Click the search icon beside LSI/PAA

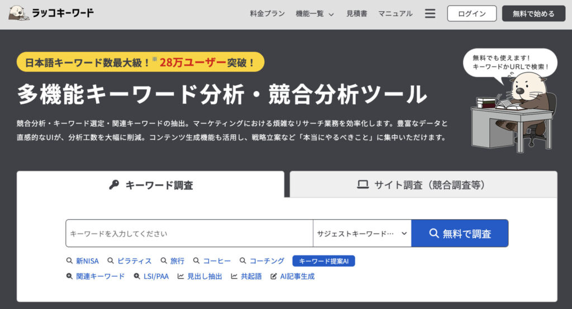(x=137, y=276)
